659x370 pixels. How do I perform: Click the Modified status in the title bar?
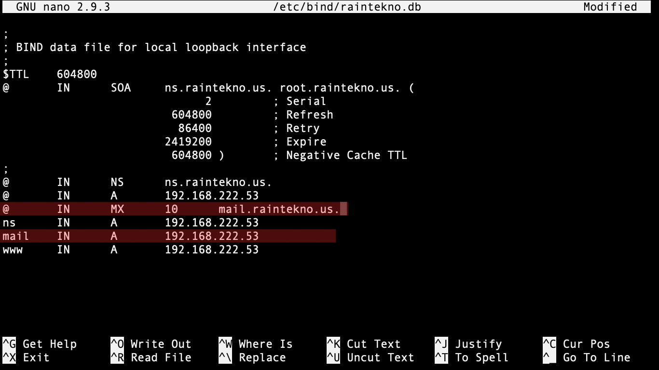click(x=610, y=7)
